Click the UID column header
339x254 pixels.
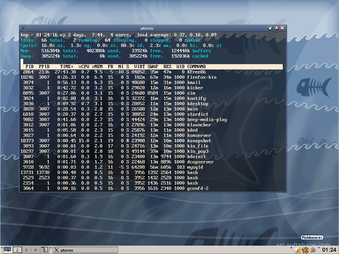coord(180,66)
